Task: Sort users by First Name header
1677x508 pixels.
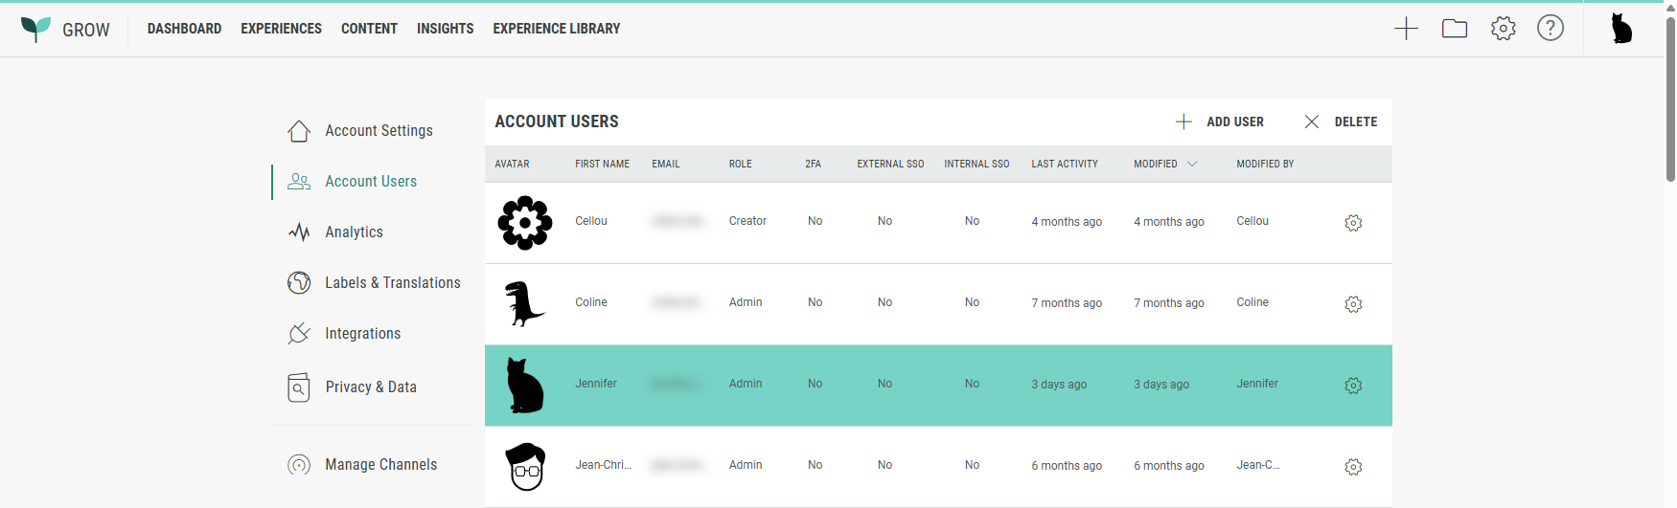Action: pyautogui.click(x=602, y=165)
